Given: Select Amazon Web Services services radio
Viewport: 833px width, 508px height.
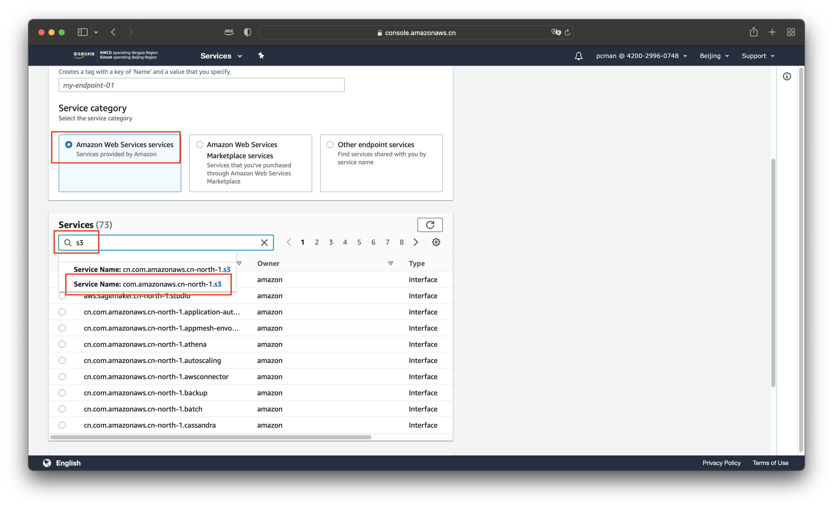Looking at the screenshot, I should tap(69, 145).
